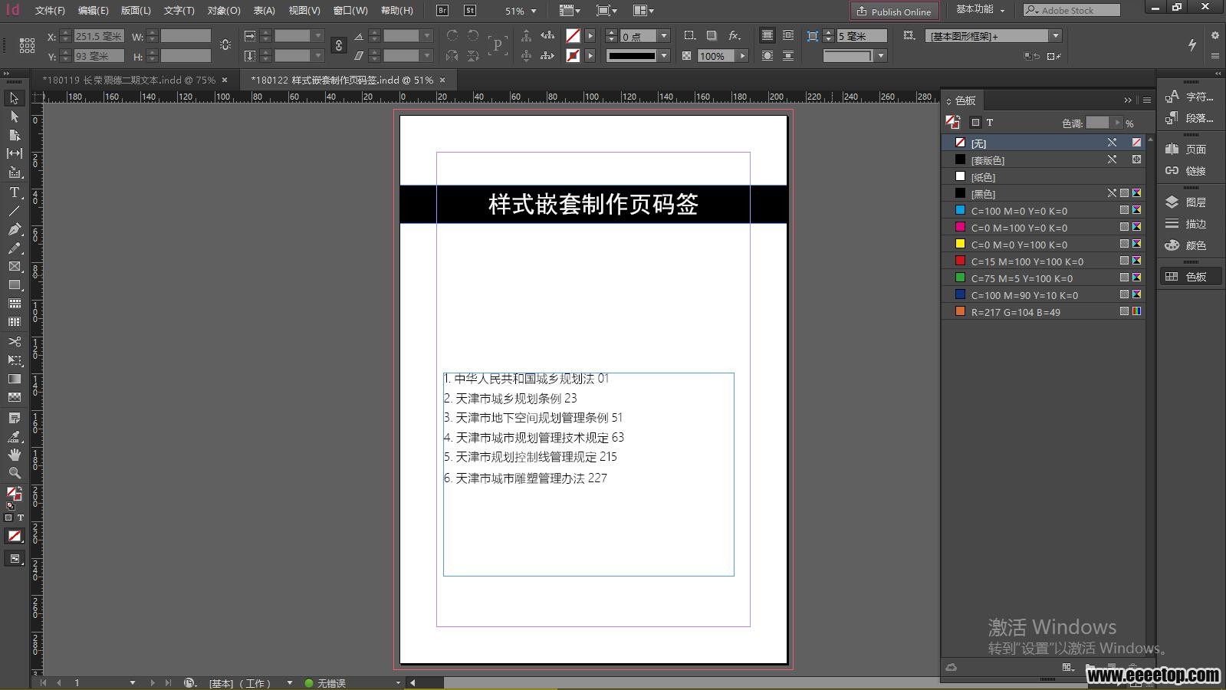Open the Adobe Stock (St) button

coord(470,11)
